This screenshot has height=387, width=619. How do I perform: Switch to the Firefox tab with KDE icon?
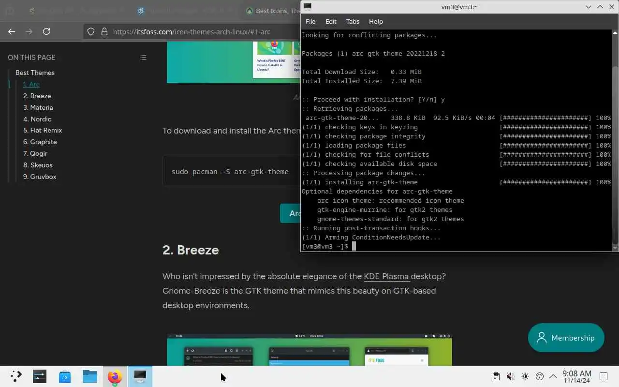pos(185,11)
